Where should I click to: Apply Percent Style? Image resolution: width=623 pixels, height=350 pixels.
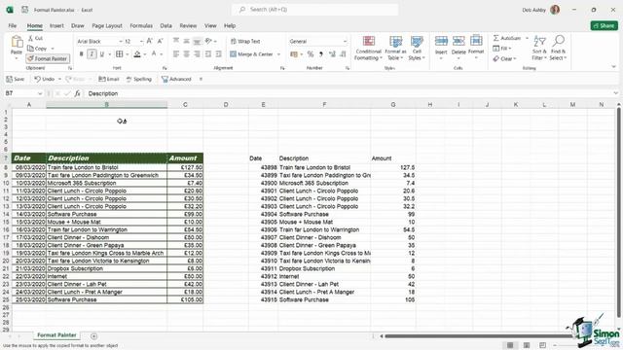(x=311, y=54)
